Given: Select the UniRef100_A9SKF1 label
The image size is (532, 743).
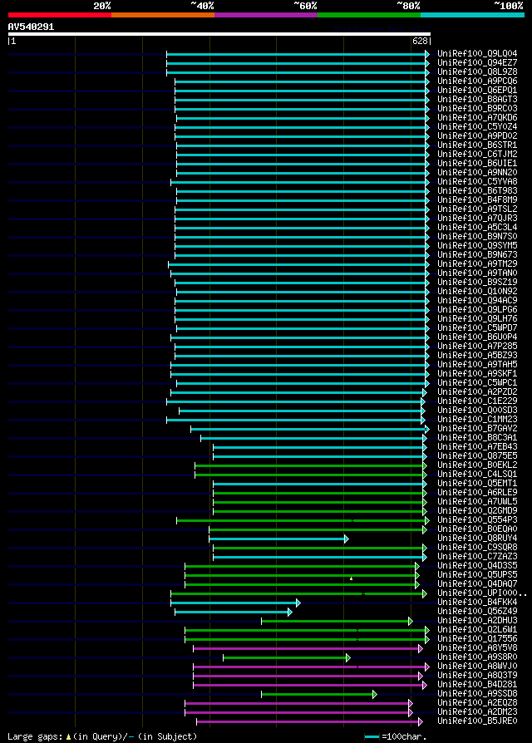Looking at the screenshot, I should coord(477,373).
